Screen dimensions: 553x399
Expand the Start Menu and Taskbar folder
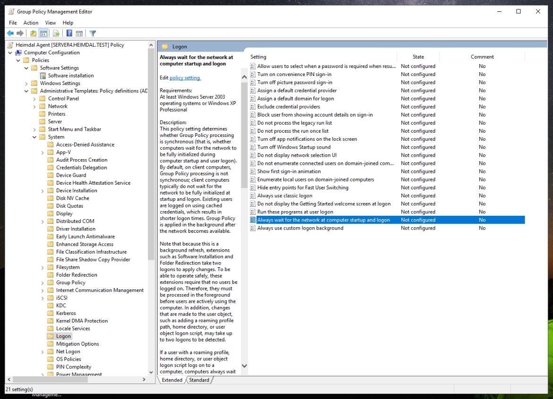34,129
